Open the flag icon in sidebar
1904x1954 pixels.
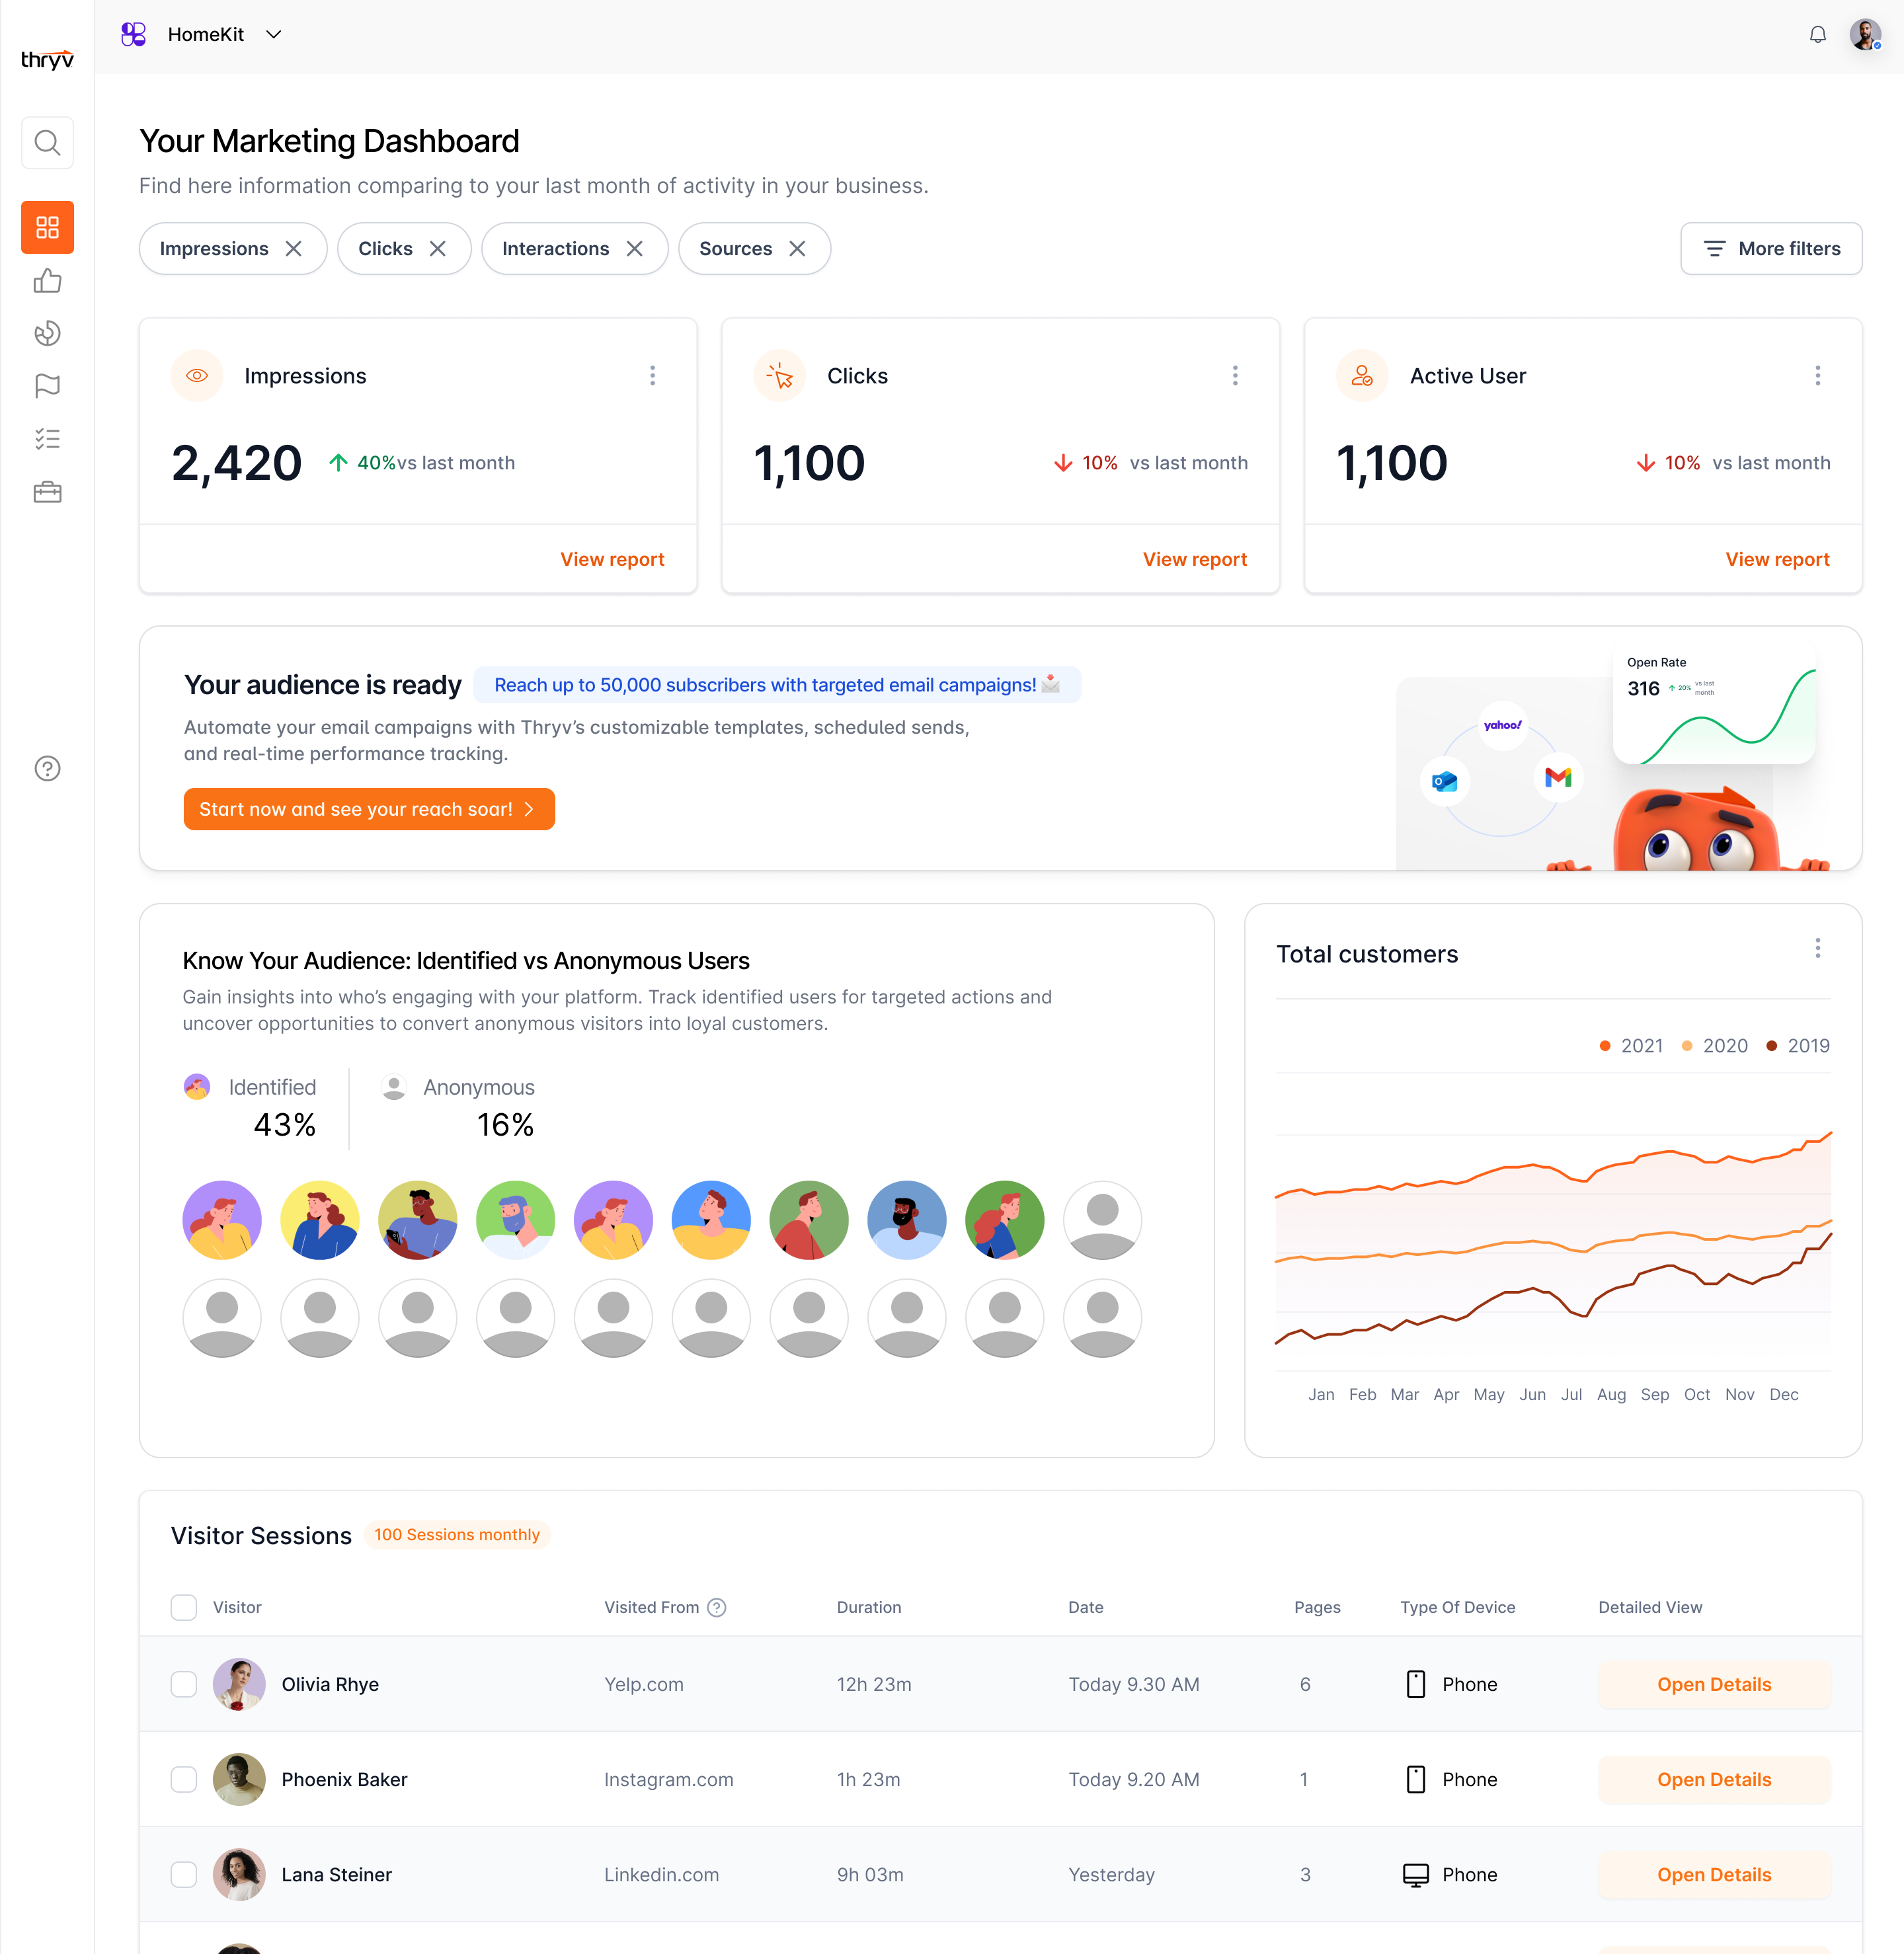pyautogui.click(x=47, y=386)
